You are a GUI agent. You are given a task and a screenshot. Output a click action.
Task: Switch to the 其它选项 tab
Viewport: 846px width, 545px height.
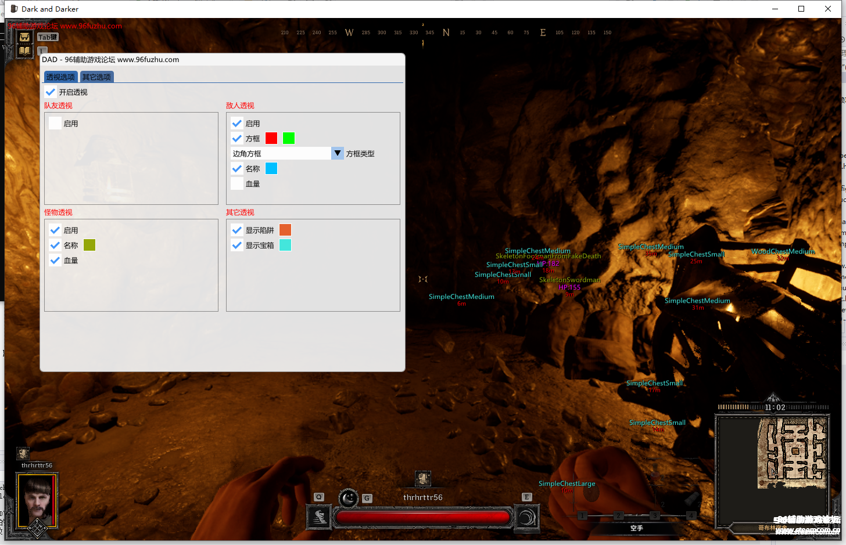pyautogui.click(x=96, y=77)
